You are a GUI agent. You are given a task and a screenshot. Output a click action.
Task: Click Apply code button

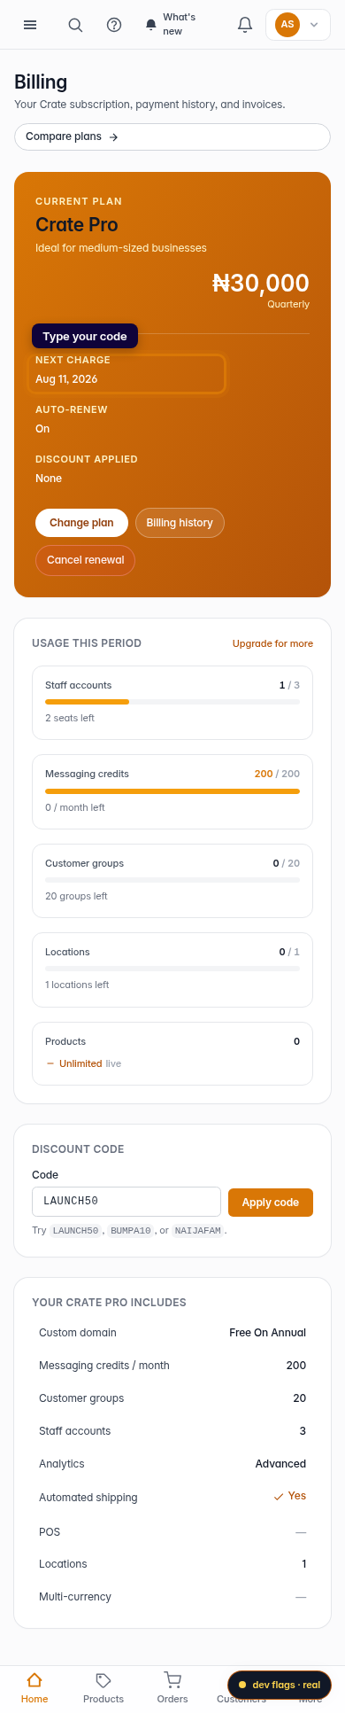(x=271, y=1203)
